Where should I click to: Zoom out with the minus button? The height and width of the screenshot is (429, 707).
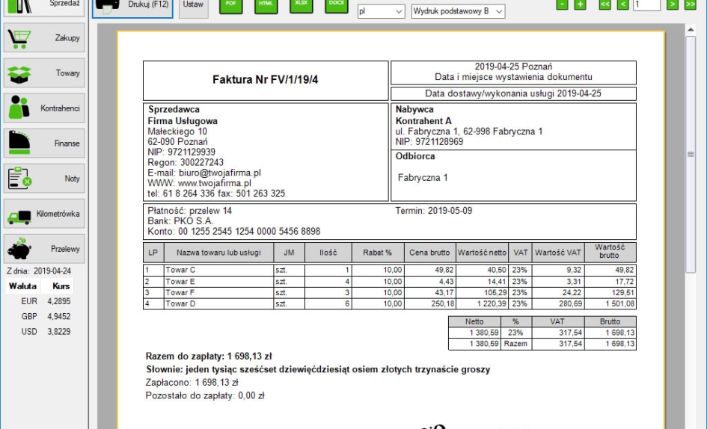(563, 5)
